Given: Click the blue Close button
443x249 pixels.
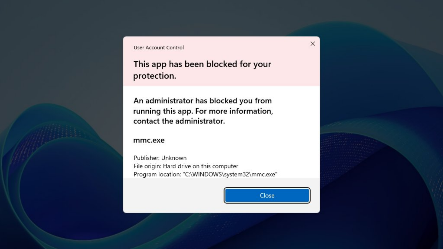Looking at the screenshot, I should [267, 195].
